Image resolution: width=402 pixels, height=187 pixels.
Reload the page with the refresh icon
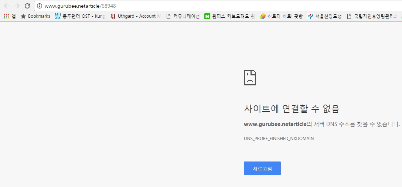point(27,6)
